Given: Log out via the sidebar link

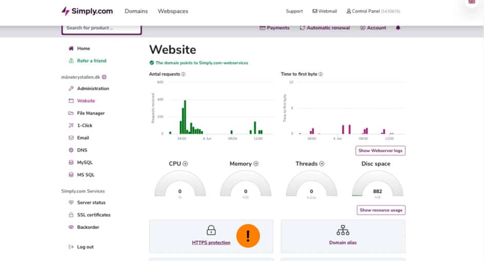Looking at the screenshot, I should pyautogui.click(x=85, y=247).
